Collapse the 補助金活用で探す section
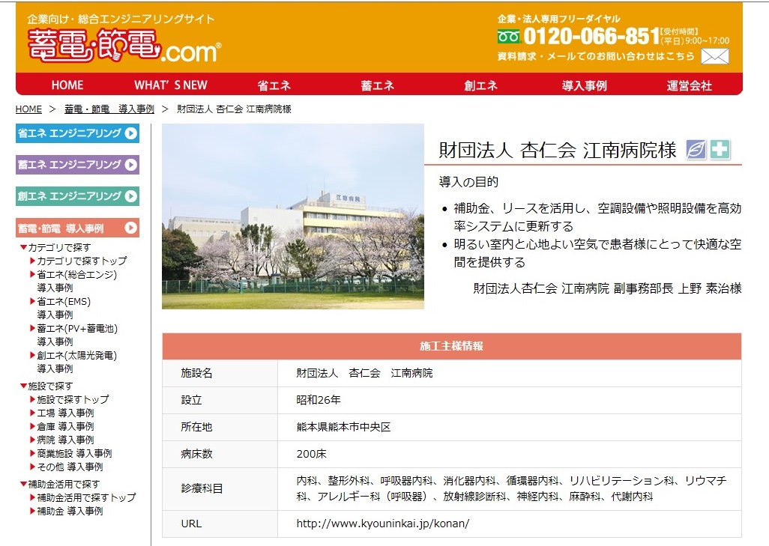This screenshot has width=769, height=546. point(60,485)
